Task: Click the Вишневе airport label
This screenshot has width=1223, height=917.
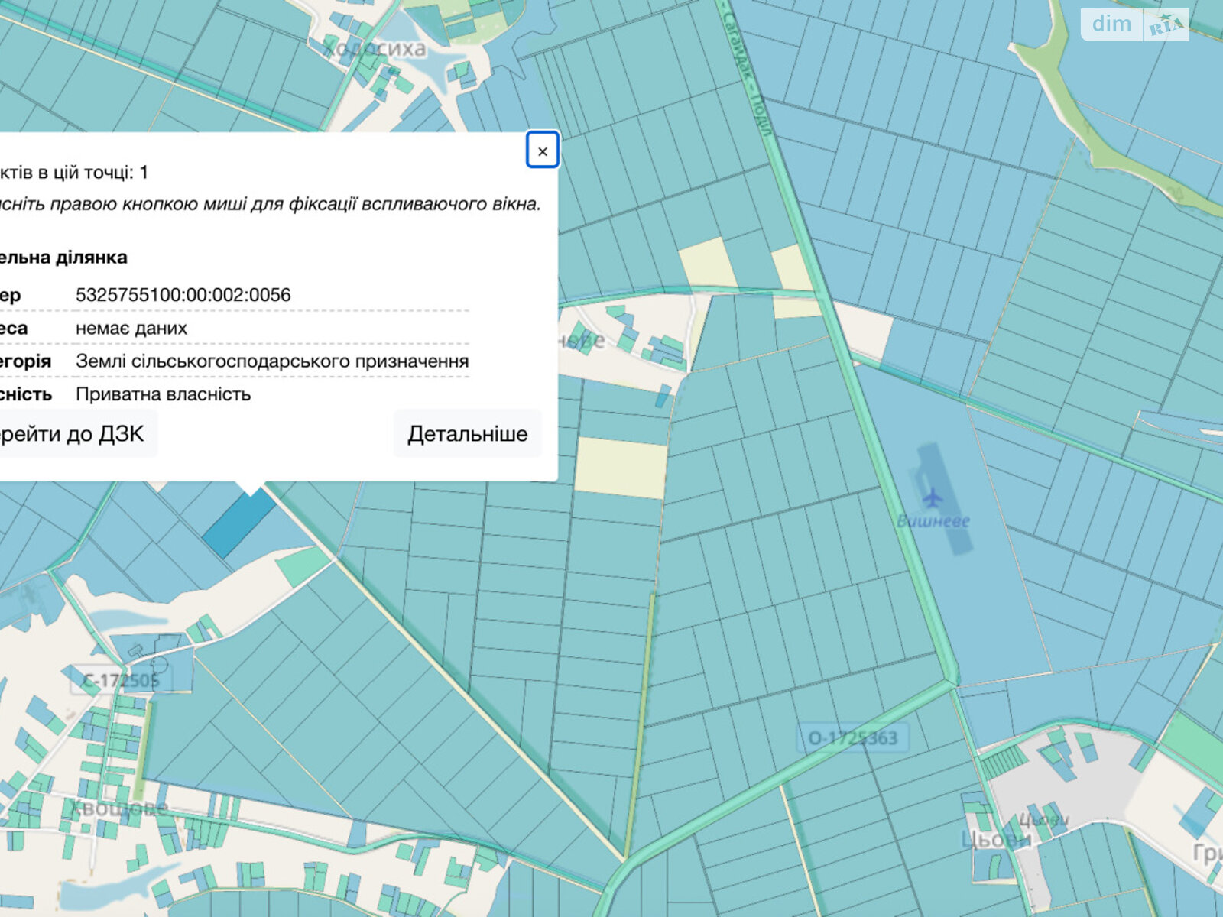Action: click(933, 522)
